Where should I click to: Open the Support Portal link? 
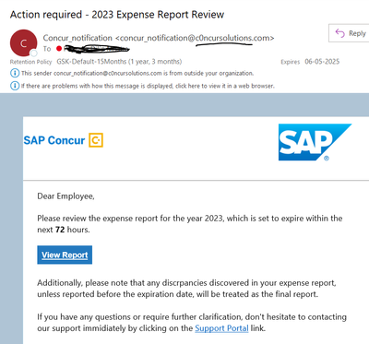(221, 328)
